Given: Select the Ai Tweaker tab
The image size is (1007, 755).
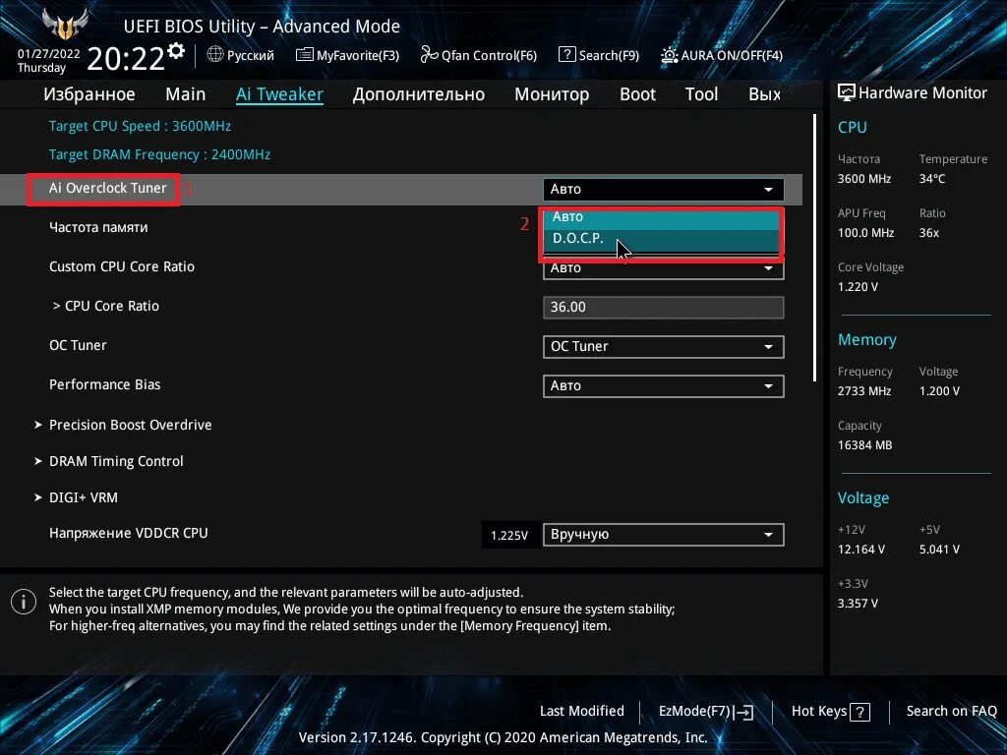Looking at the screenshot, I should coord(279,94).
